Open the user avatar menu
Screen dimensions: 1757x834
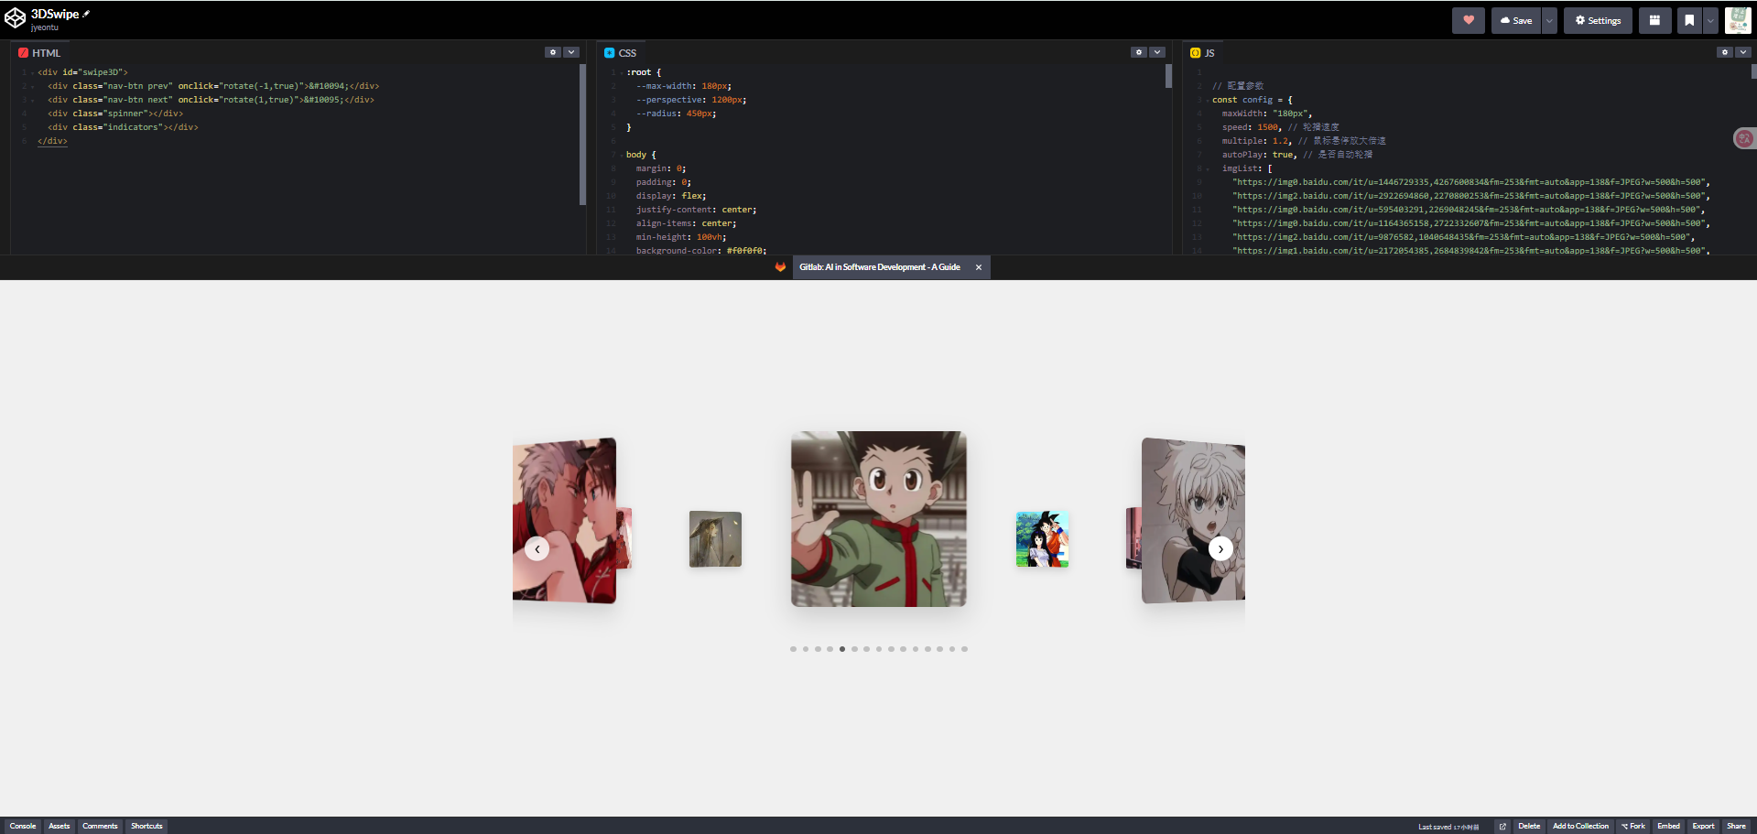pos(1738,20)
